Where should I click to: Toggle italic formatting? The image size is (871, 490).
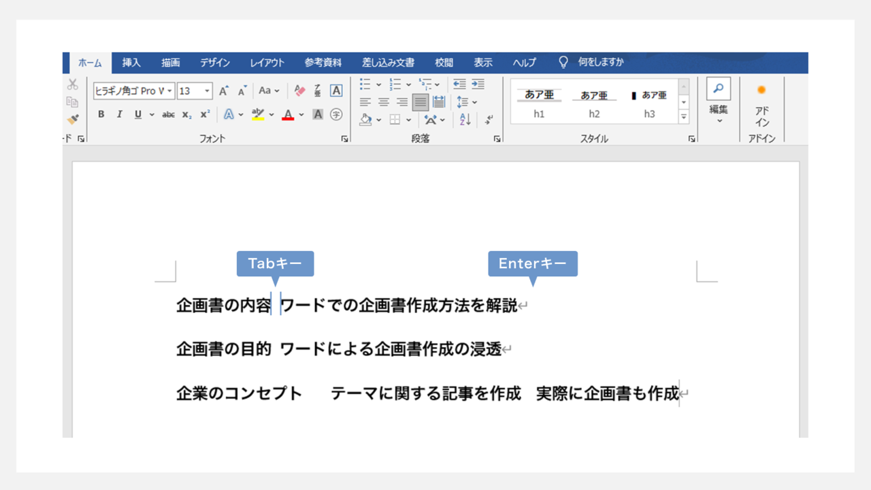119,114
